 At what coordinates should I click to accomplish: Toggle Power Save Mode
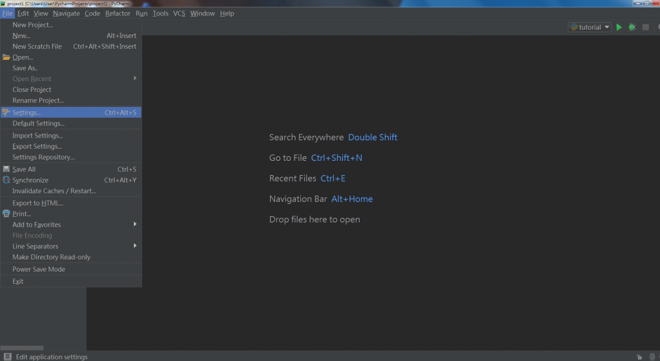pos(71,269)
